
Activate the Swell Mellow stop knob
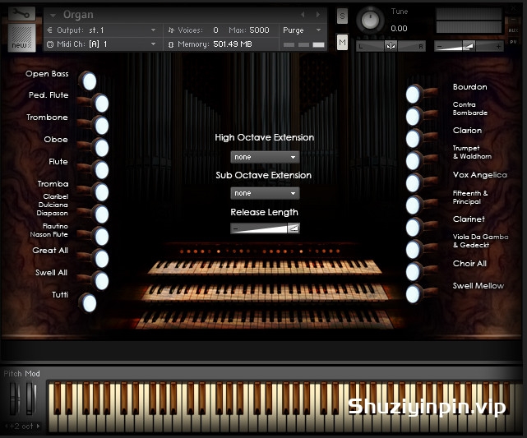click(413, 294)
